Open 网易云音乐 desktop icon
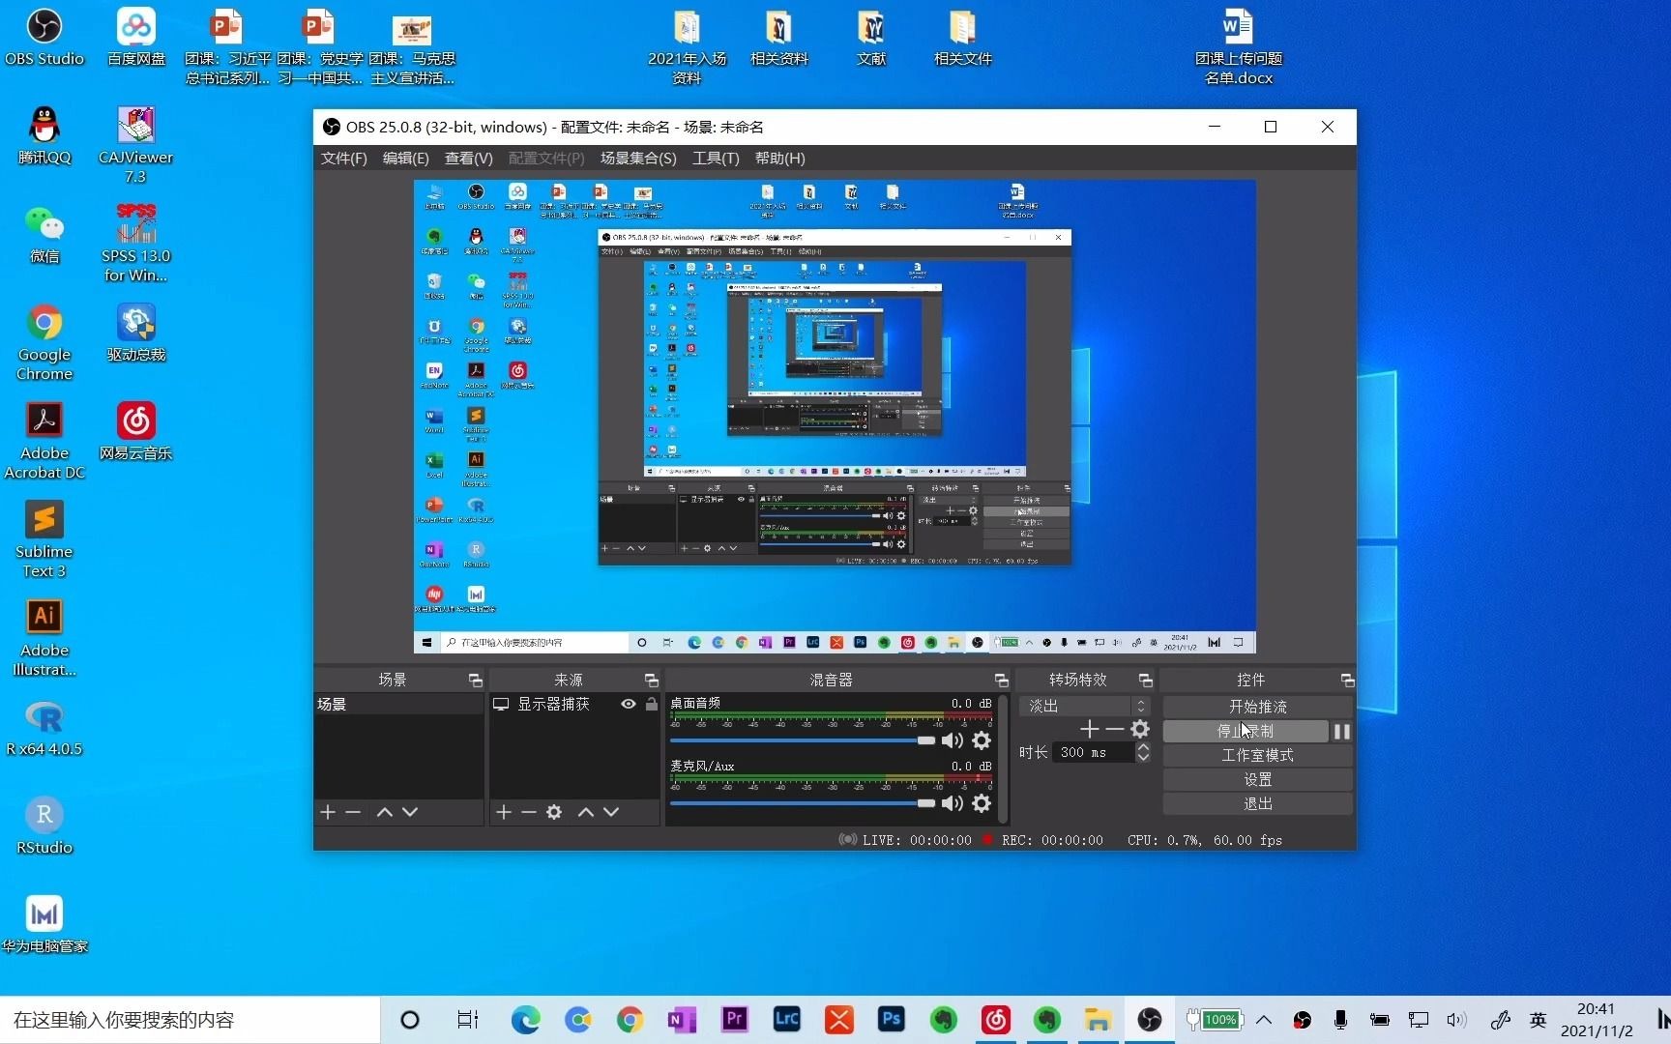The width and height of the screenshot is (1671, 1044). [136, 431]
